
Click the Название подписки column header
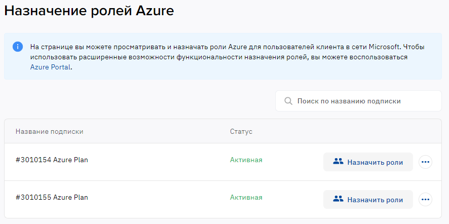[x=50, y=131]
